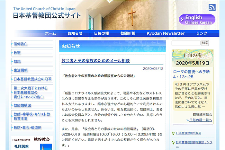
Task: Open ローマの信徒への手紙 4・13〜25 link
Action: [192, 74]
